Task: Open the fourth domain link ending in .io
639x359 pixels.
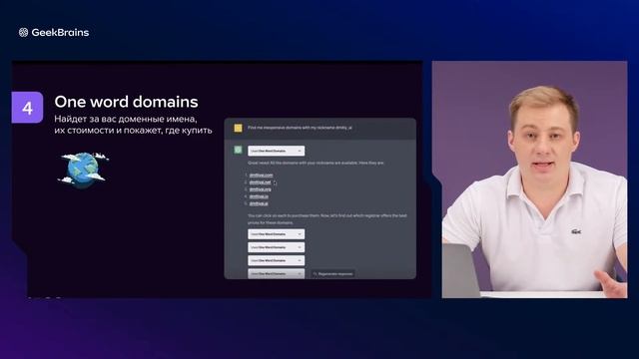Action: (259, 196)
